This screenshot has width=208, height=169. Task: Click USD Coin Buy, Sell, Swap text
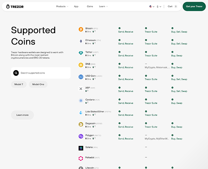click(x=179, y=79)
